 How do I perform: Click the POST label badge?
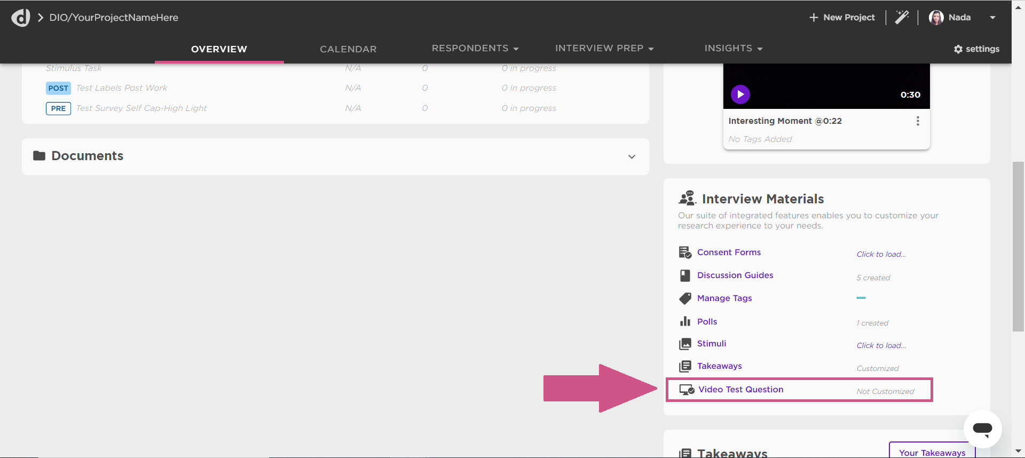(x=58, y=88)
